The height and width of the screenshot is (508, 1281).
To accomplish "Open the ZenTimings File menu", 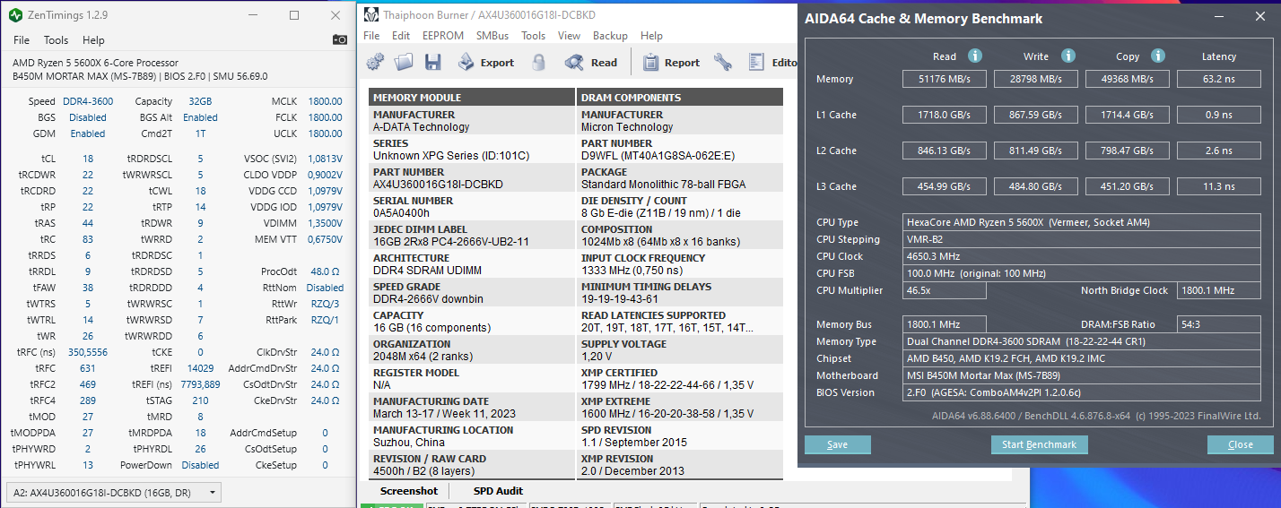I will coord(22,40).
